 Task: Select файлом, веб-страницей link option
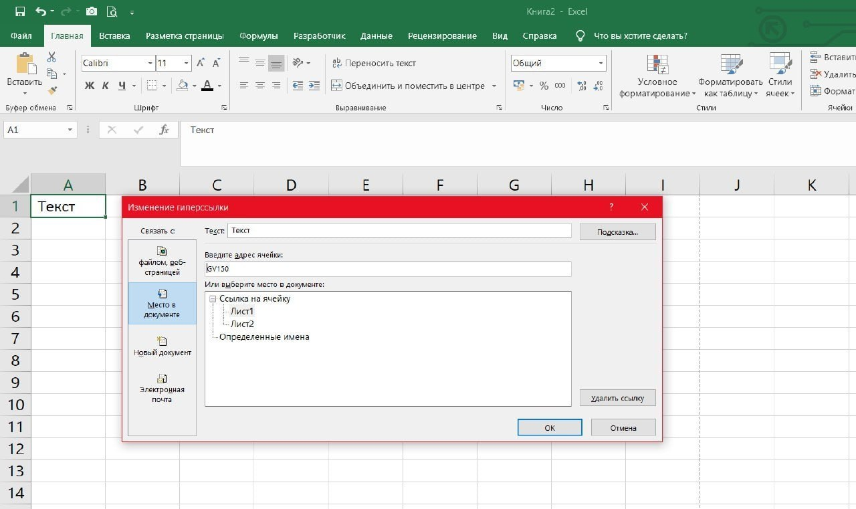[x=162, y=261]
